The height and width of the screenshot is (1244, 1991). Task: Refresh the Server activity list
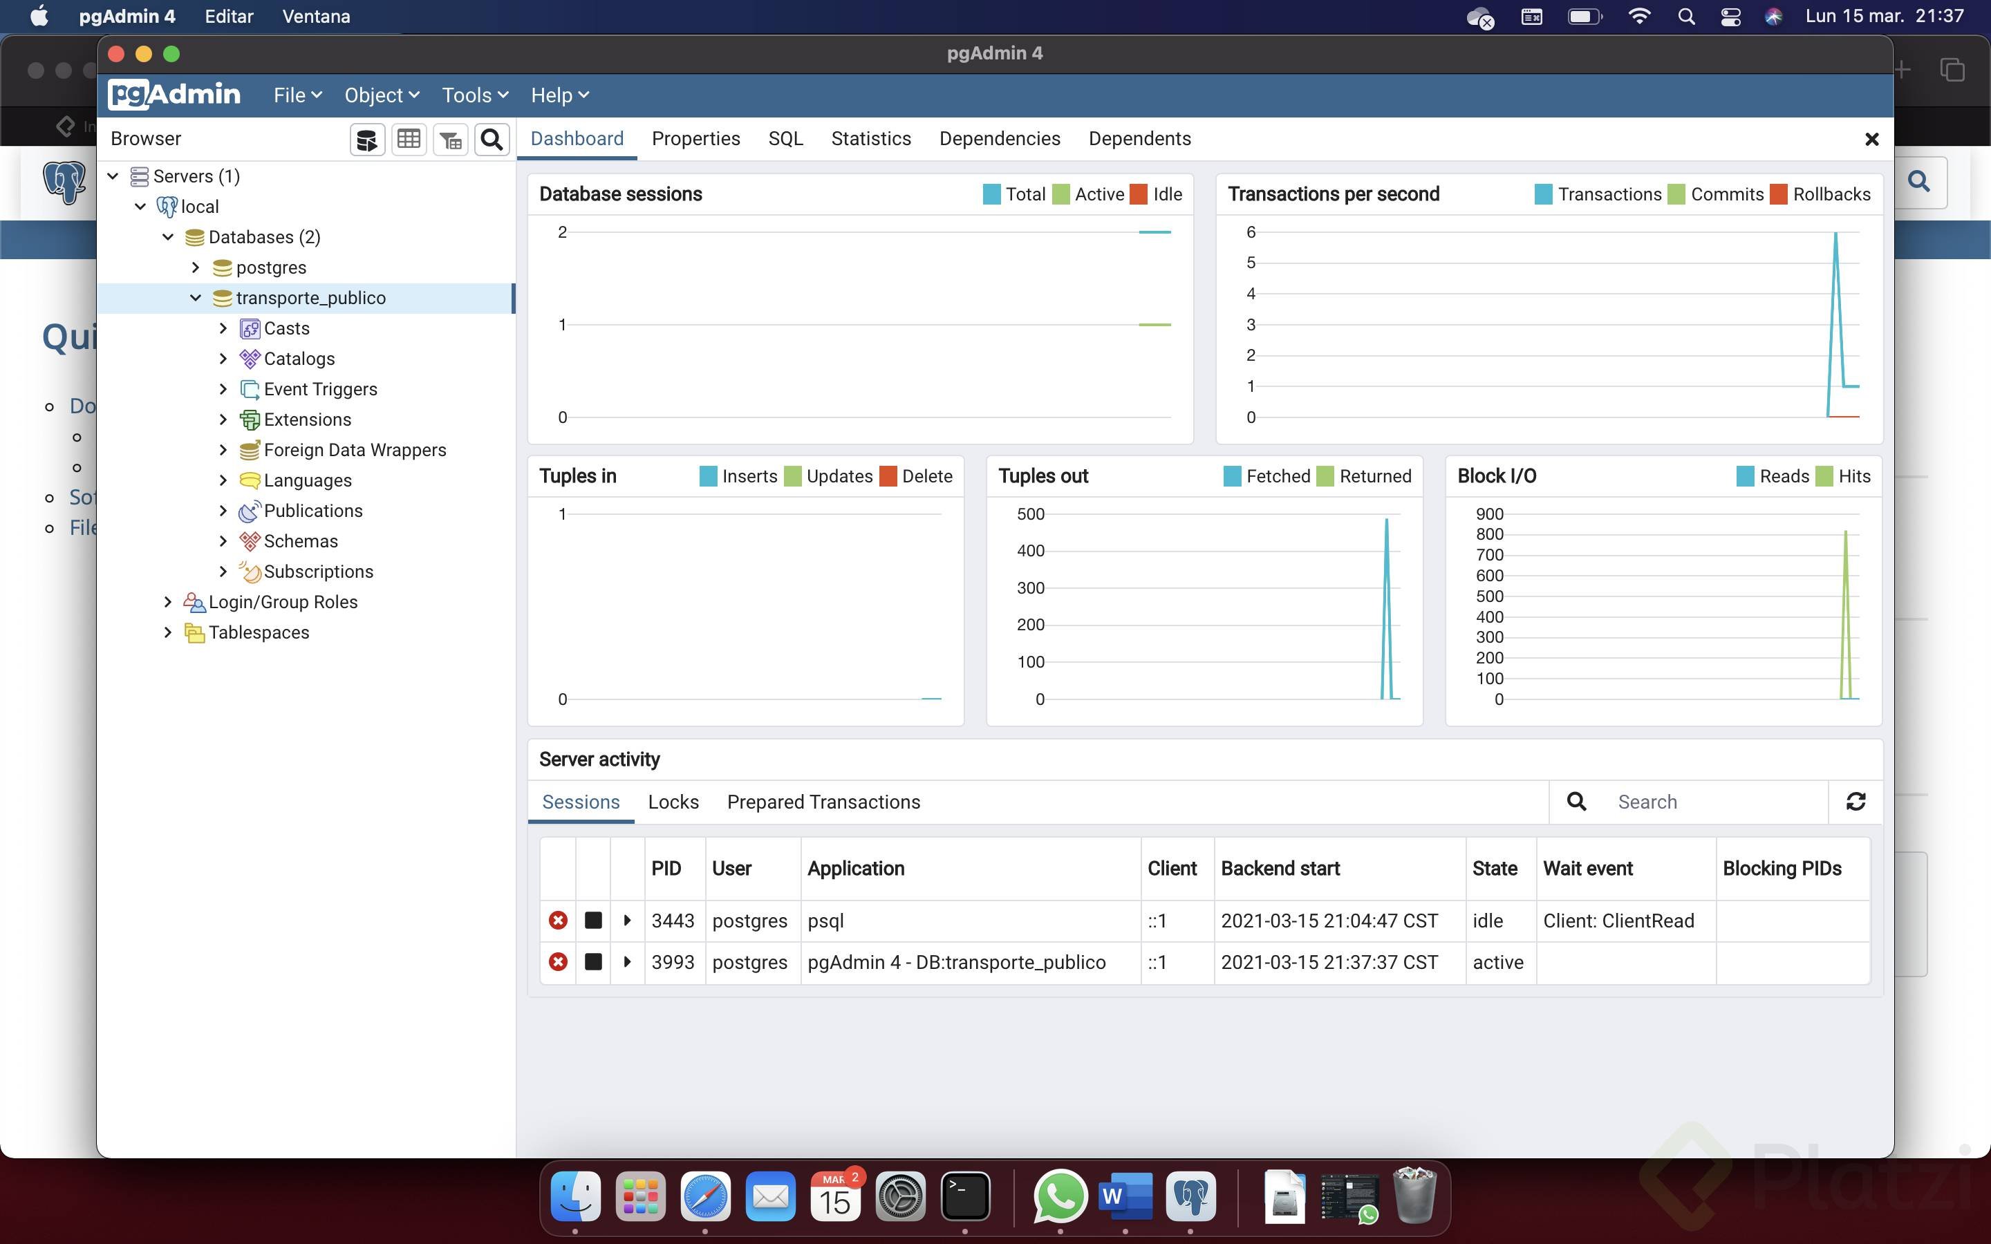coord(1856,802)
